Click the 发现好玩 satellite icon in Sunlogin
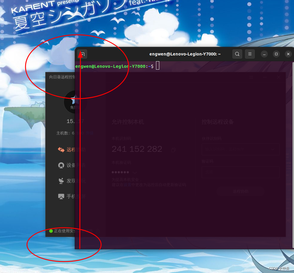Viewport: 294px width, 273px height. [x=61, y=181]
